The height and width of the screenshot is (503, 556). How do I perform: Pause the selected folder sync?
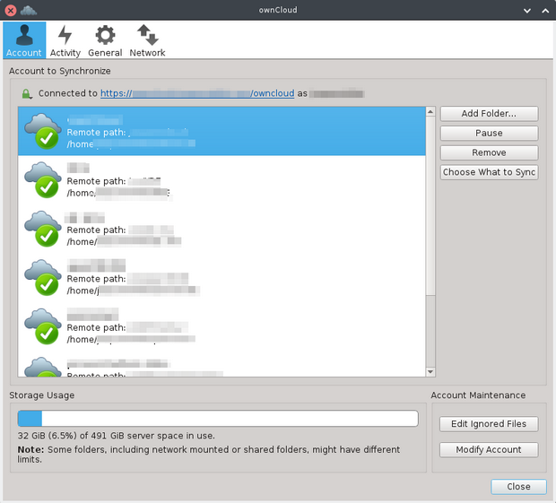[x=489, y=133]
